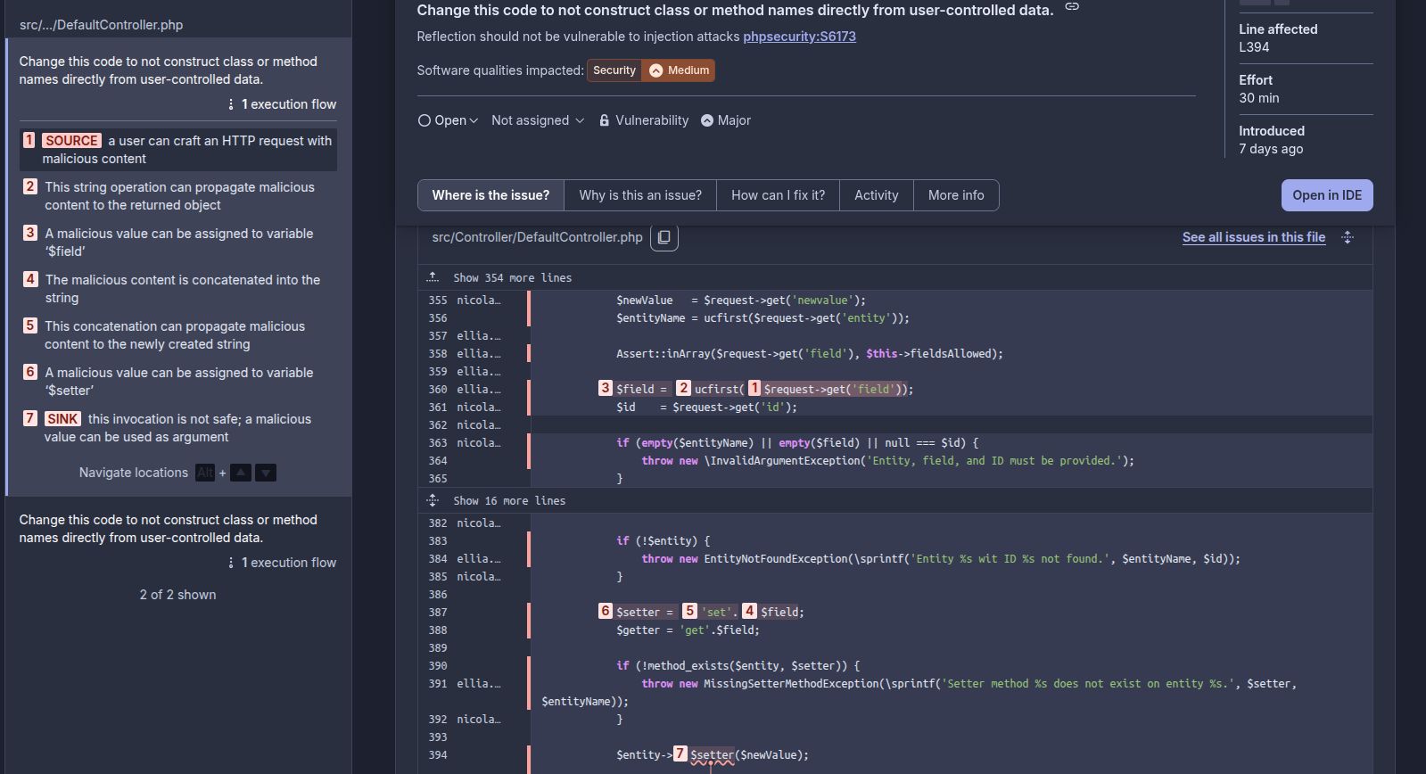Click the issue title in the main panel
This screenshot has height=774, width=1426.
click(736, 10)
